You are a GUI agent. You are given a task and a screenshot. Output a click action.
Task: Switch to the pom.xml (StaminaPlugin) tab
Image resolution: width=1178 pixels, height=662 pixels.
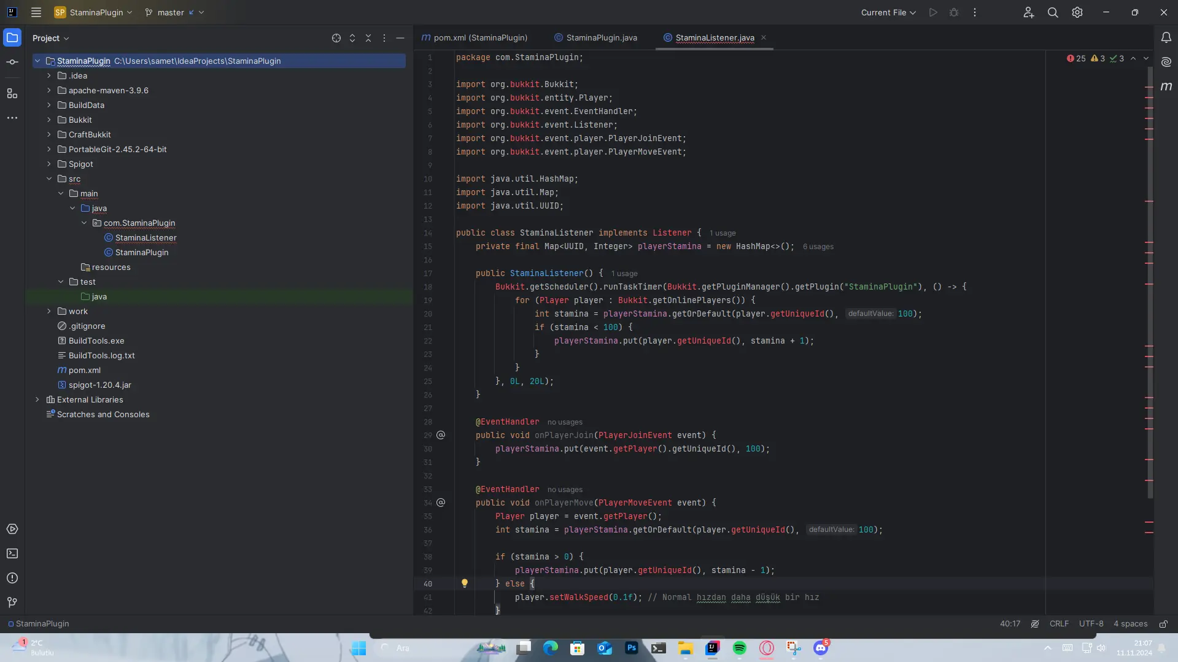(475, 37)
